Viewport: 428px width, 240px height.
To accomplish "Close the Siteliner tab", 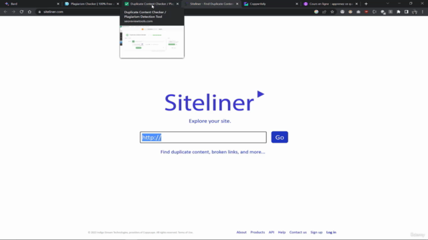I will 237,4.
